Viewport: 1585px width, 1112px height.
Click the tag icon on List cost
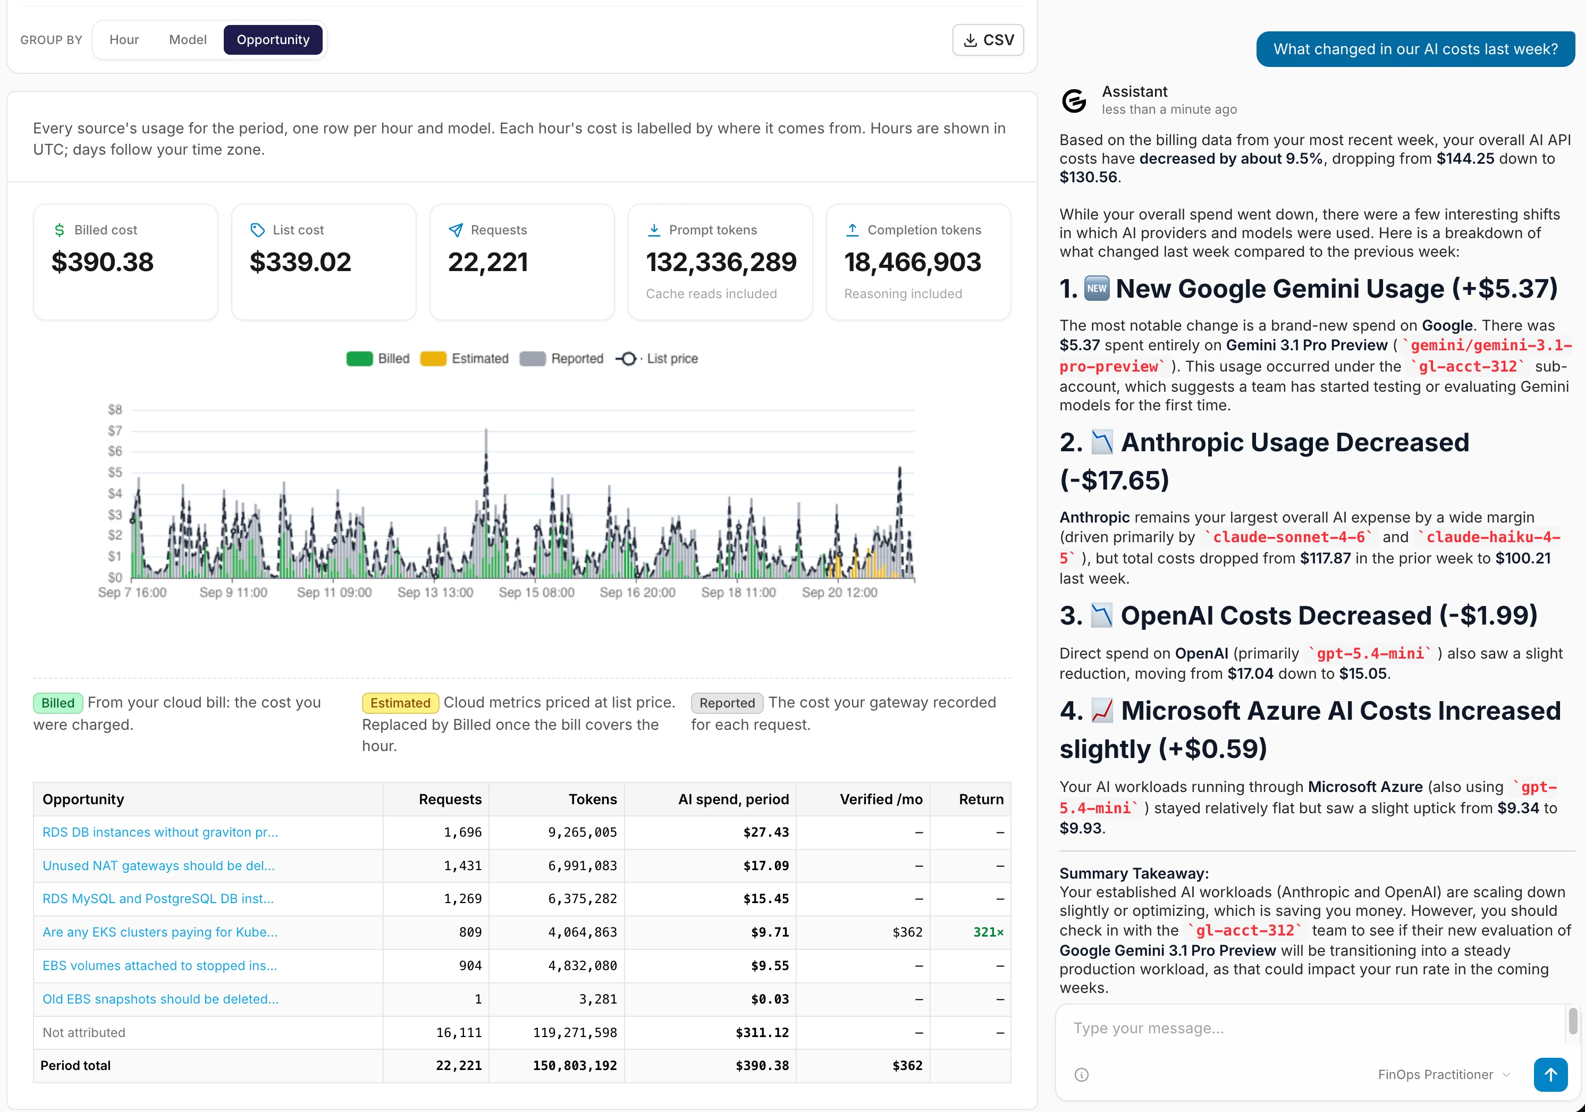point(257,230)
